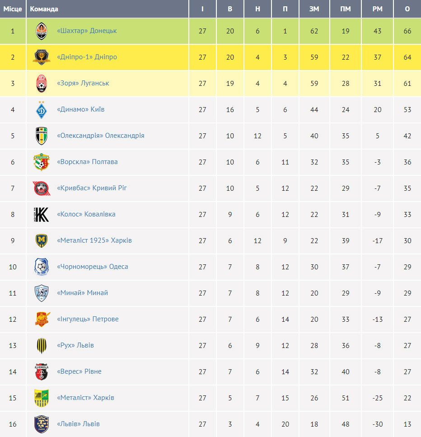Open the «Кривбас» Кривий Ріг team link
This screenshot has height=437, width=421.
(x=92, y=188)
